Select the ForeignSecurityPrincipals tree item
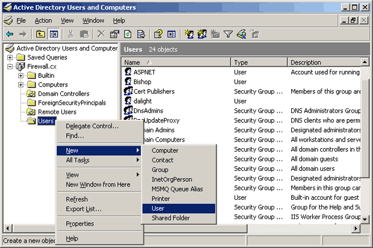The width and height of the screenshot is (373, 248). click(x=72, y=102)
